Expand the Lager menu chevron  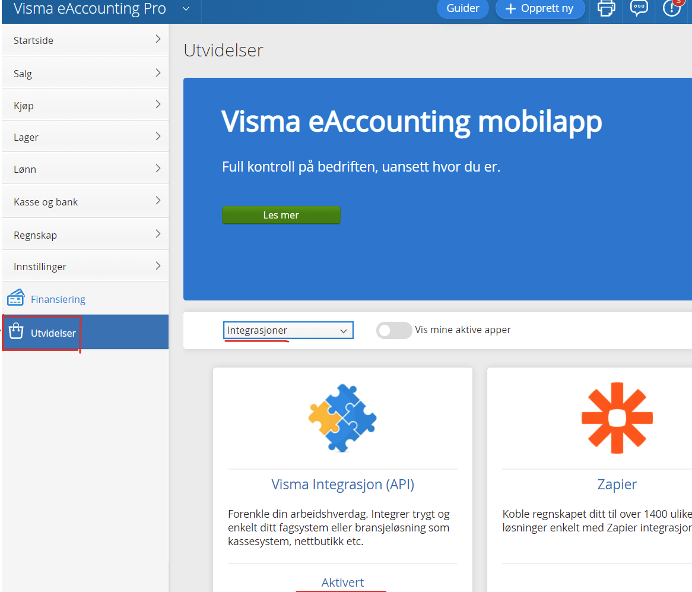tap(158, 137)
